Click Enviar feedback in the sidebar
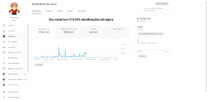The image size is (207, 101). point(14,97)
